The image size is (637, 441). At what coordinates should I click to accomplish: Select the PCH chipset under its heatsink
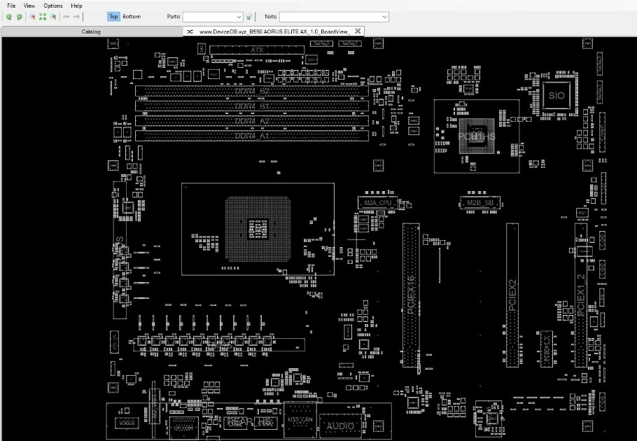(477, 136)
